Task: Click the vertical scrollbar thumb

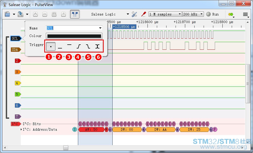Action: tap(248, 84)
